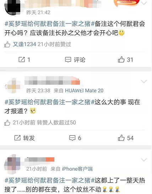152x194 pixels.
Task: Tap thumbs-up icon beside 又逢1234
Action: coord(7,44)
